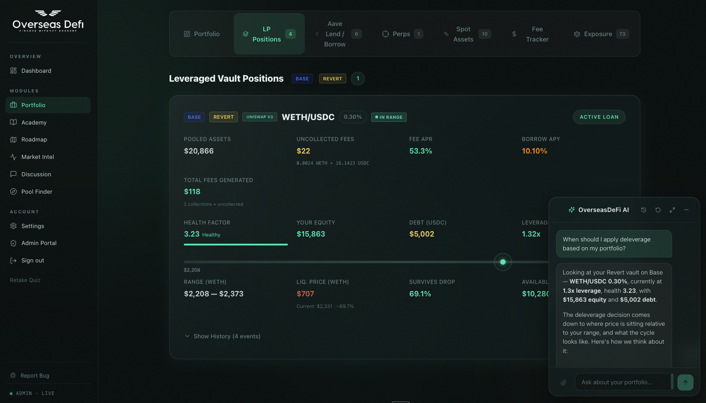The height and width of the screenshot is (403, 706).
Task: Click the Retake Quiz link
Action: tap(25, 280)
